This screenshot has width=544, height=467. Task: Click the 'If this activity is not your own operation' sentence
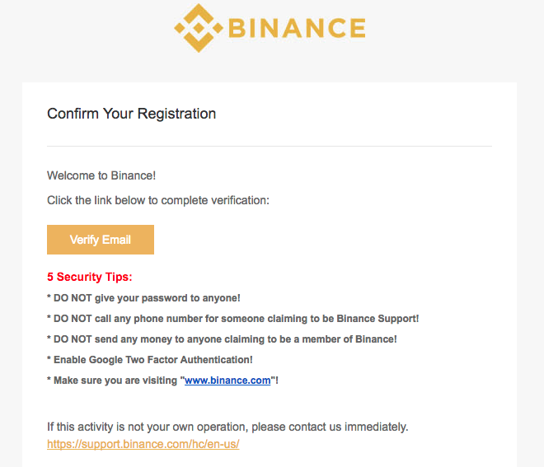(x=227, y=427)
